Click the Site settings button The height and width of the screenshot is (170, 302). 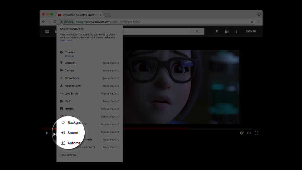click(68, 155)
